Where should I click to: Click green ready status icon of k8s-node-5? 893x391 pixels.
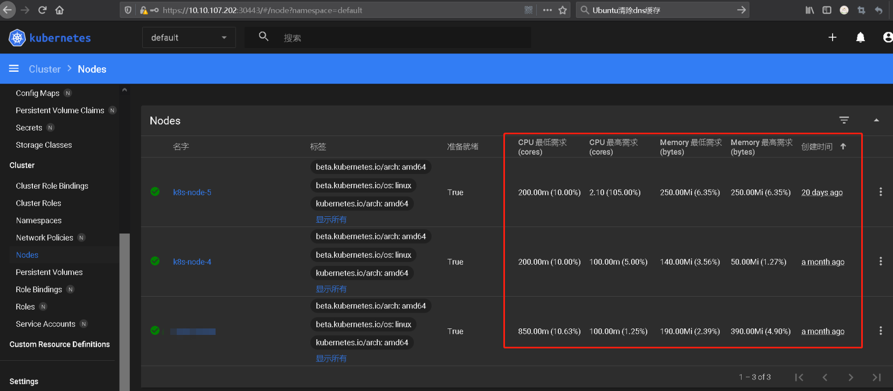tap(155, 191)
